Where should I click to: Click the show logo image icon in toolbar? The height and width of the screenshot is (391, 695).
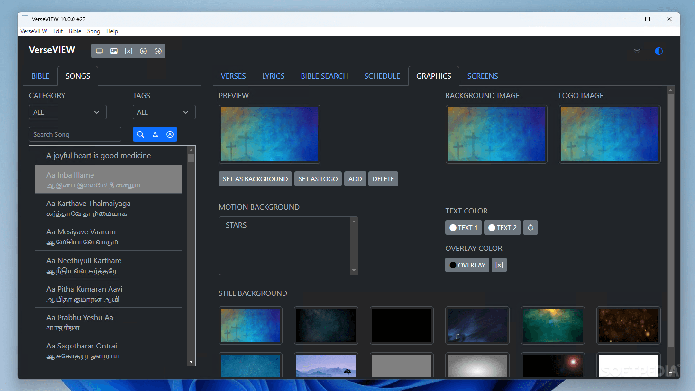114,51
